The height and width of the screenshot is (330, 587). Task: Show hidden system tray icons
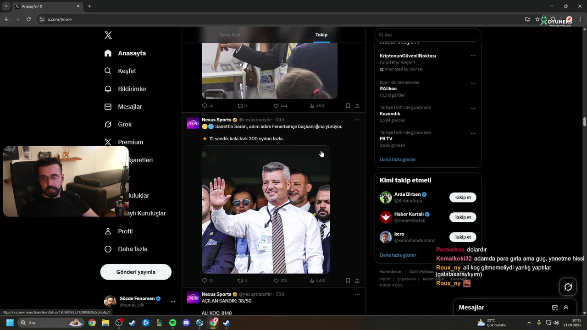pyautogui.click(x=529, y=323)
